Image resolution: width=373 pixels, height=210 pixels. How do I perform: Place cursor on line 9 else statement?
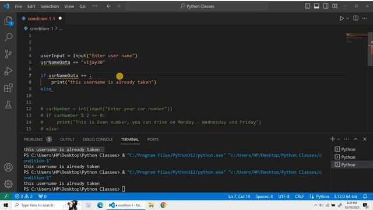pyautogui.click(x=46, y=89)
